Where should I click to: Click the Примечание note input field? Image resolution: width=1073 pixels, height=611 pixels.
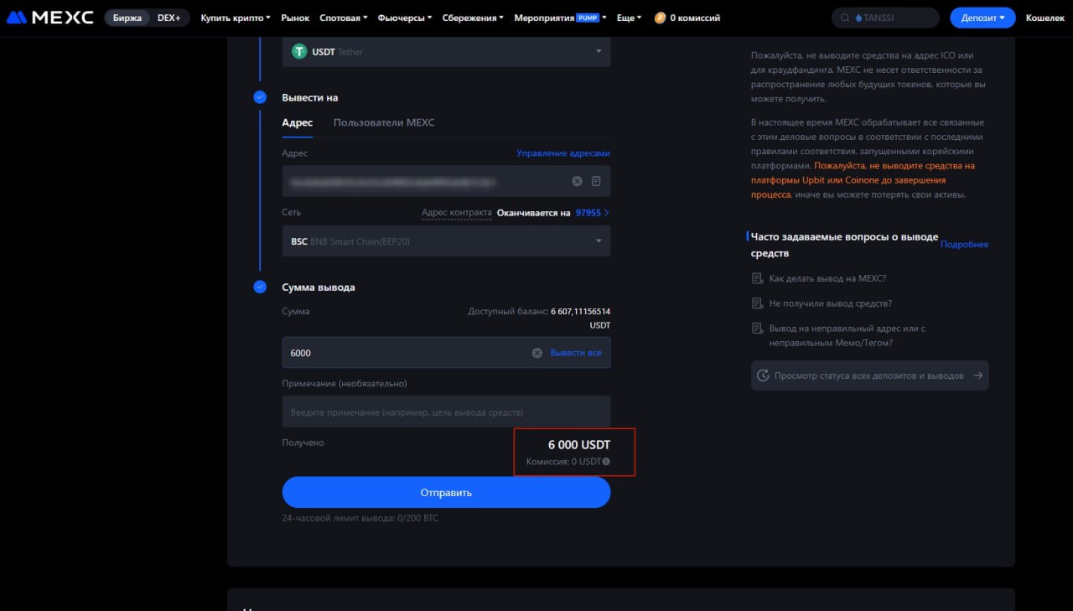(447, 412)
